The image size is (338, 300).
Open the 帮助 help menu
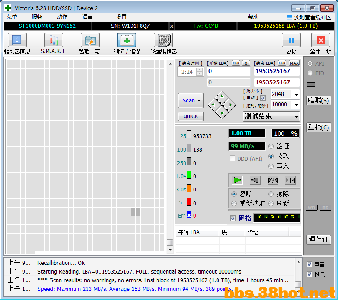(x=253, y=17)
